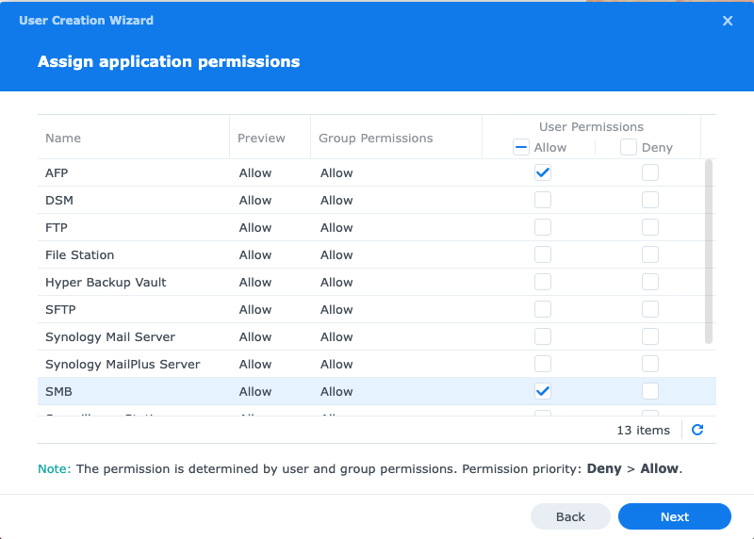Screen dimensions: 754x539
Task: Check Allow for File Station
Action: 543,254
